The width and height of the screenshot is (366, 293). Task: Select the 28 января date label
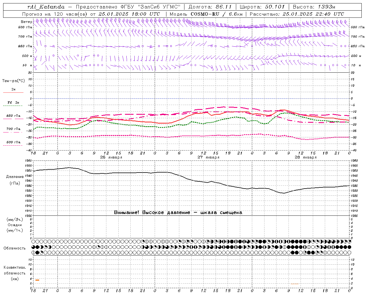[x=305, y=157]
